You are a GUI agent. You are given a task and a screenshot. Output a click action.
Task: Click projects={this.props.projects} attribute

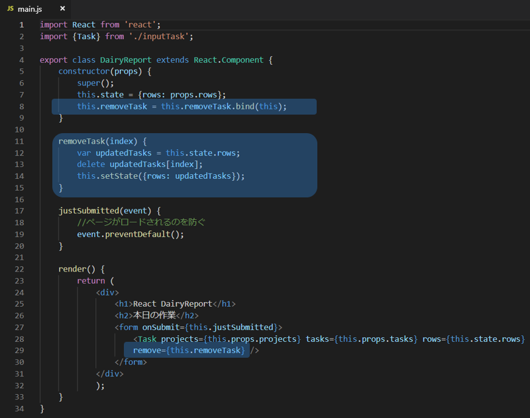click(231, 339)
